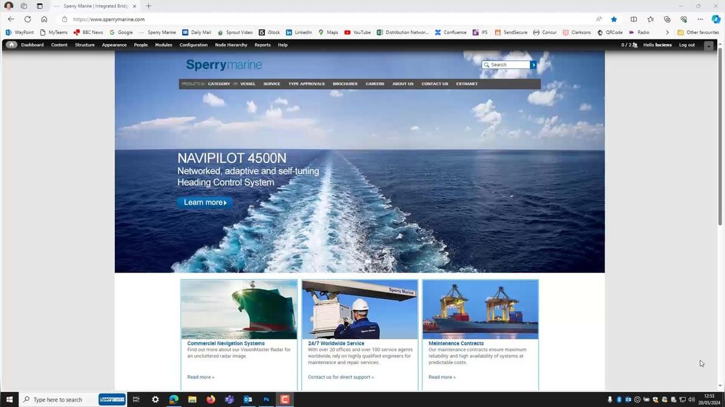The height and width of the screenshot is (407, 725).
Task: Open Settings gear on taskbar
Action: click(155, 399)
